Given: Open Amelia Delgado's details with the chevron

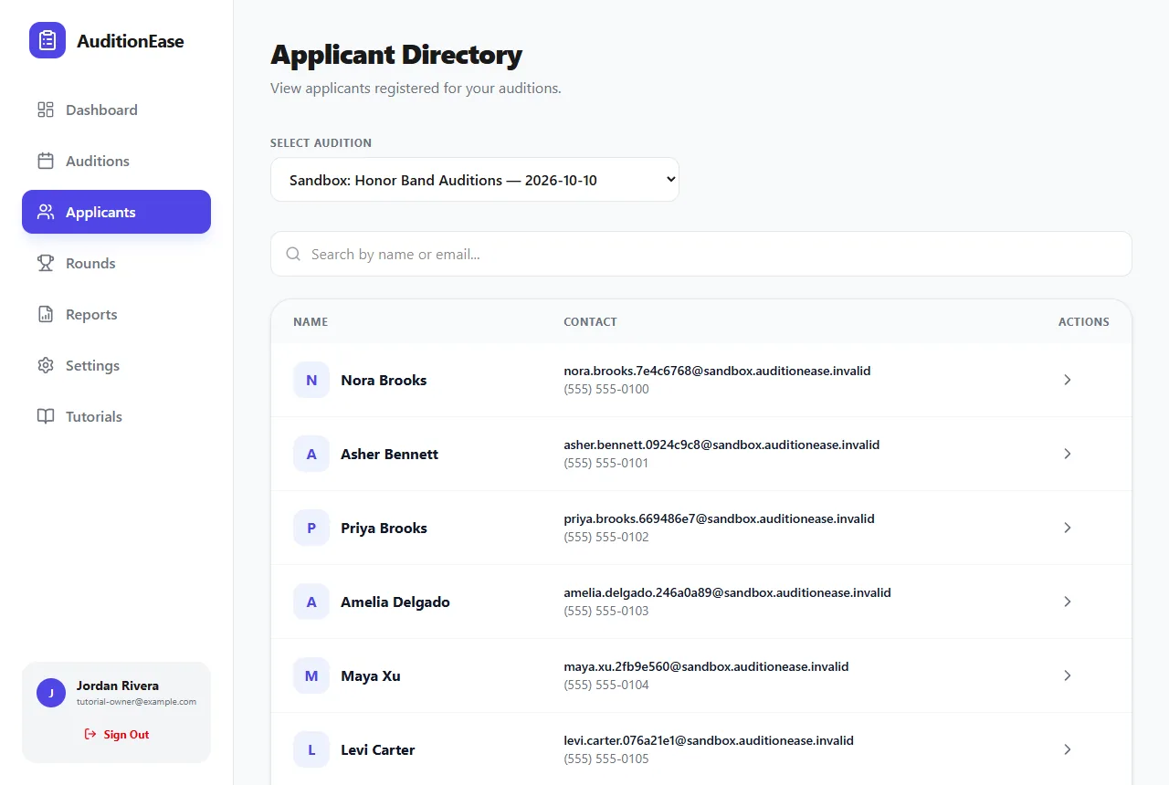Looking at the screenshot, I should tap(1068, 602).
